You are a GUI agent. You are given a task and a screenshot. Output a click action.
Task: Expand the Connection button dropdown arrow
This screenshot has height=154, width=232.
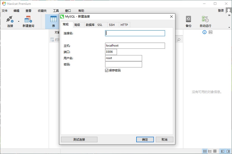(18, 21)
